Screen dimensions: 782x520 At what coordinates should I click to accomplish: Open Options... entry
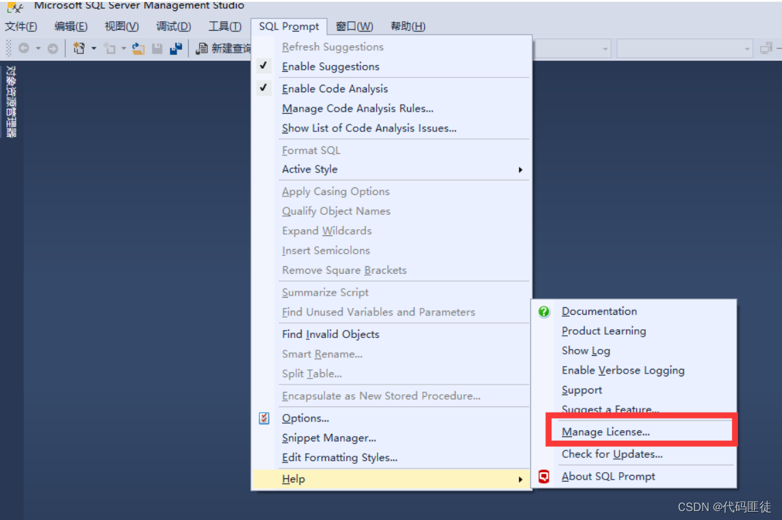(x=305, y=418)
